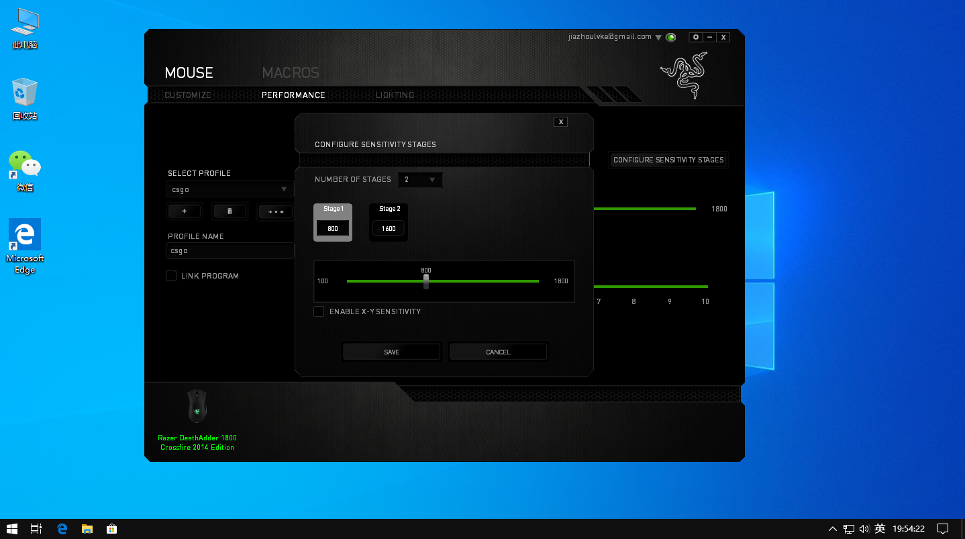This screenshot has width=965, height=539.
Task: Open Microsoft Store from the taskbar
Action: pyautogui.click(x=112, y=529)
